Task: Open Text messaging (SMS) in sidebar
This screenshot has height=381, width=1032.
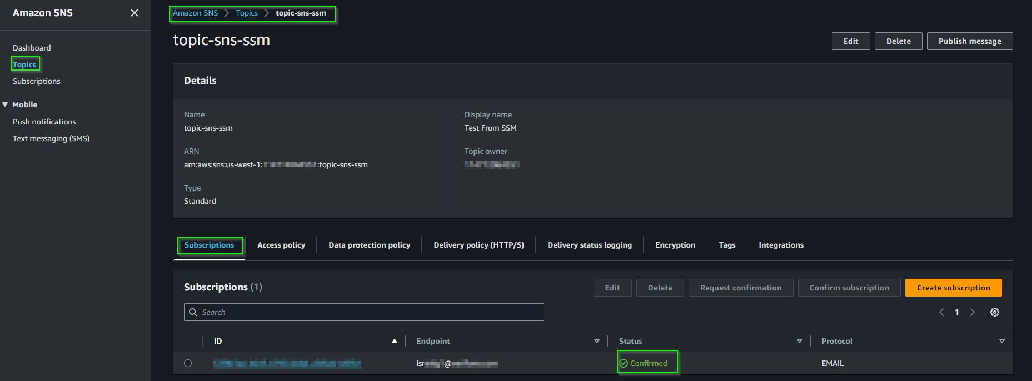Action: click(x=51, y=138)
